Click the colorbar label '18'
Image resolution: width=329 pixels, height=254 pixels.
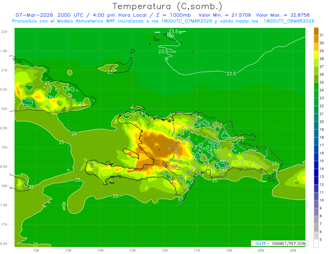[x=322, y=137]
